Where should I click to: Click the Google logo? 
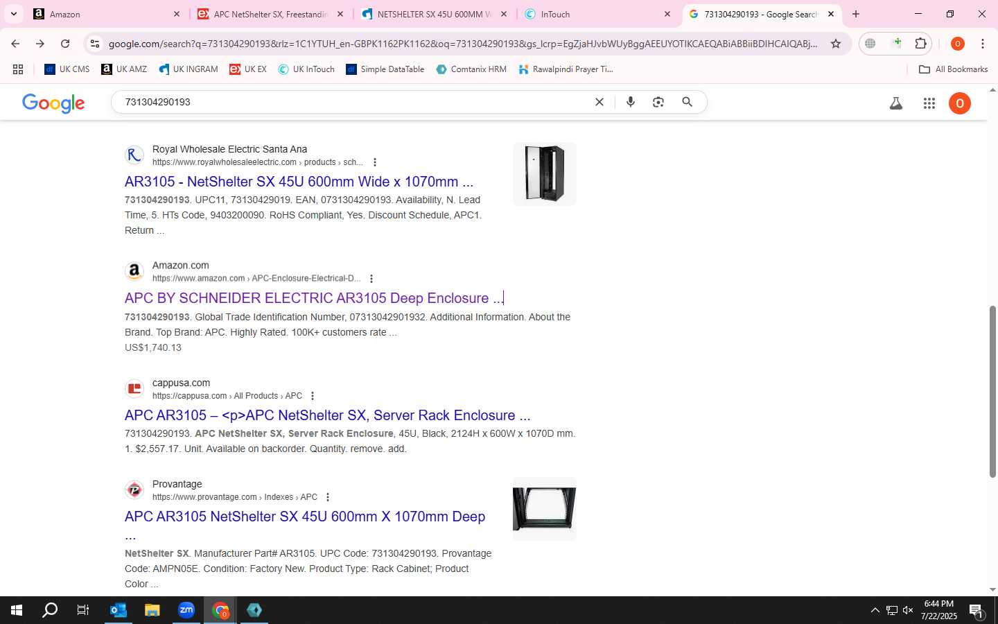(x=53, y=103)
